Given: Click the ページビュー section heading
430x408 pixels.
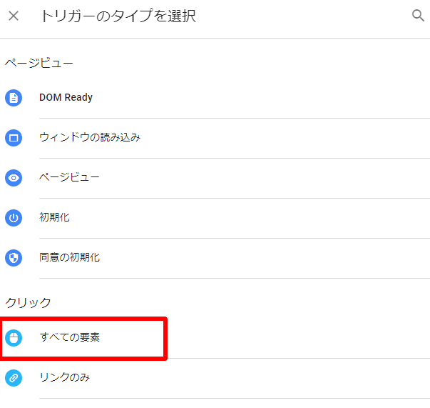Looking at the screenshot, I should tap(39, 63).
